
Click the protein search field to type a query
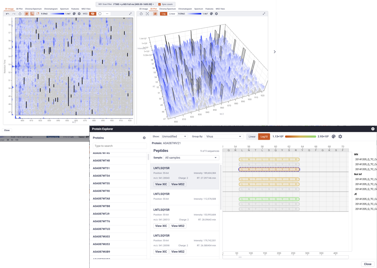120,146
